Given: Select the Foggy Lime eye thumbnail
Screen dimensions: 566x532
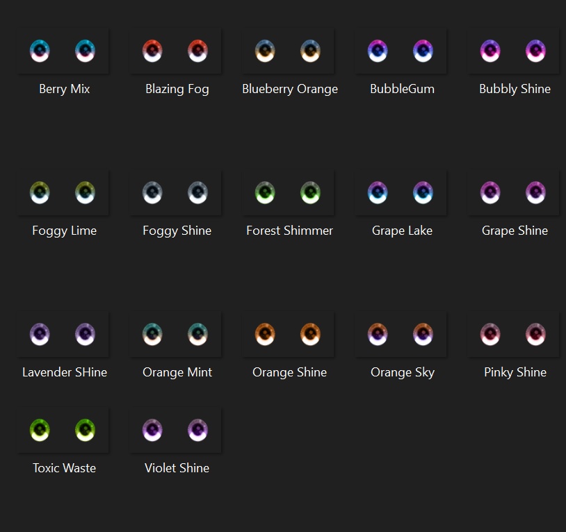Looking at the screenshot, I should click(63, 192).
